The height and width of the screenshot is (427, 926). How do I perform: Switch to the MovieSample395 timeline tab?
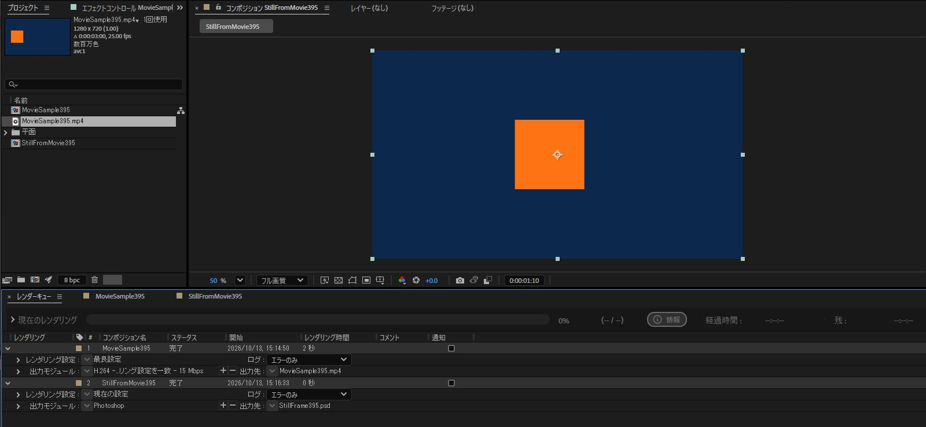120,296
